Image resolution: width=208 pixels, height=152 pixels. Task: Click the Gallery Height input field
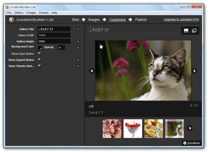[54, 41]
